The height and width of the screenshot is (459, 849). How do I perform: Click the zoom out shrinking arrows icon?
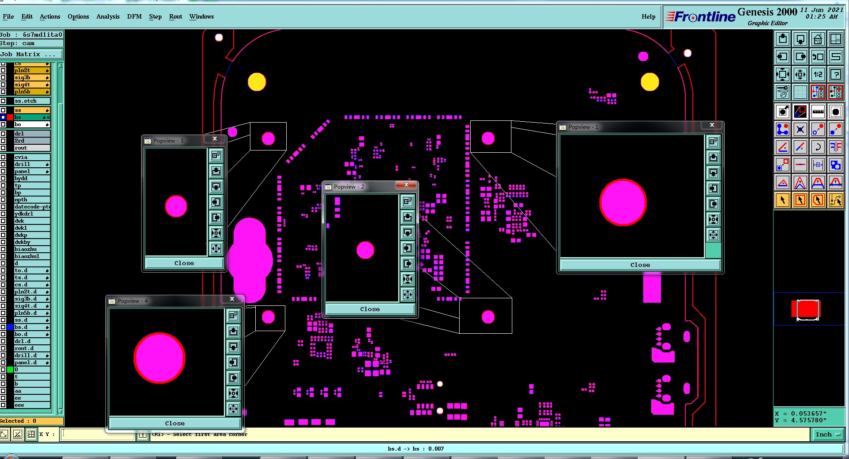[800, 74]
